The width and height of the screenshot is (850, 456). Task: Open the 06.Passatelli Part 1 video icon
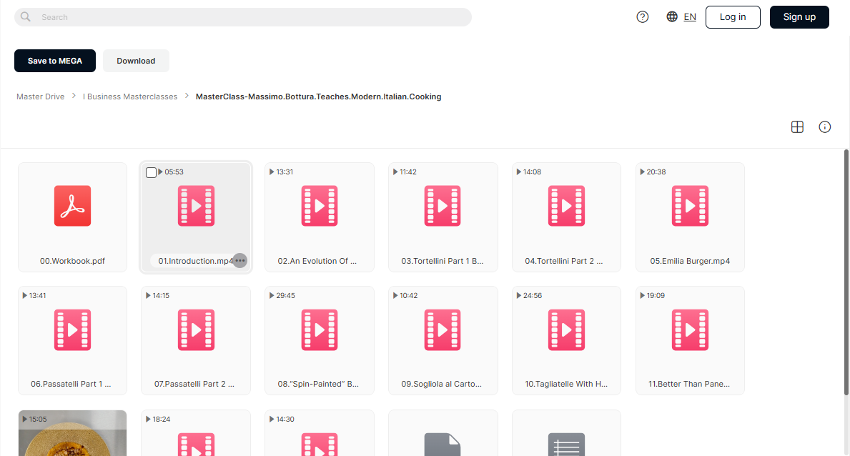(73, 329)
